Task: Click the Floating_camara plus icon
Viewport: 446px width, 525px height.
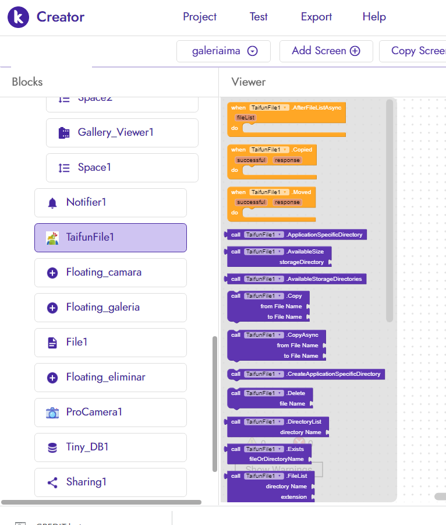Action: pyautogui.click(x=52, y=273)
